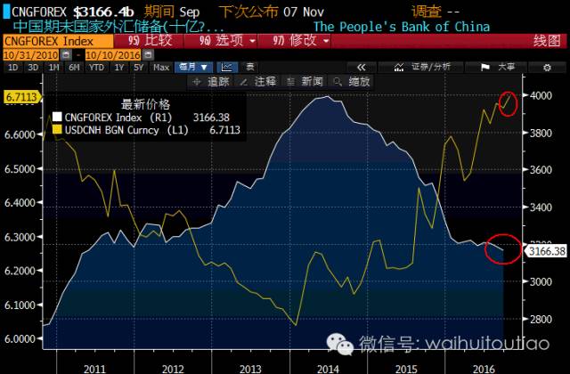Select 3D time range
This screenshot has height=374, width=570.
click(33, 68)
